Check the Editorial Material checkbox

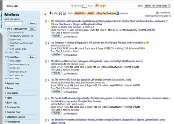pyautogui.click(x=8, y=72)
